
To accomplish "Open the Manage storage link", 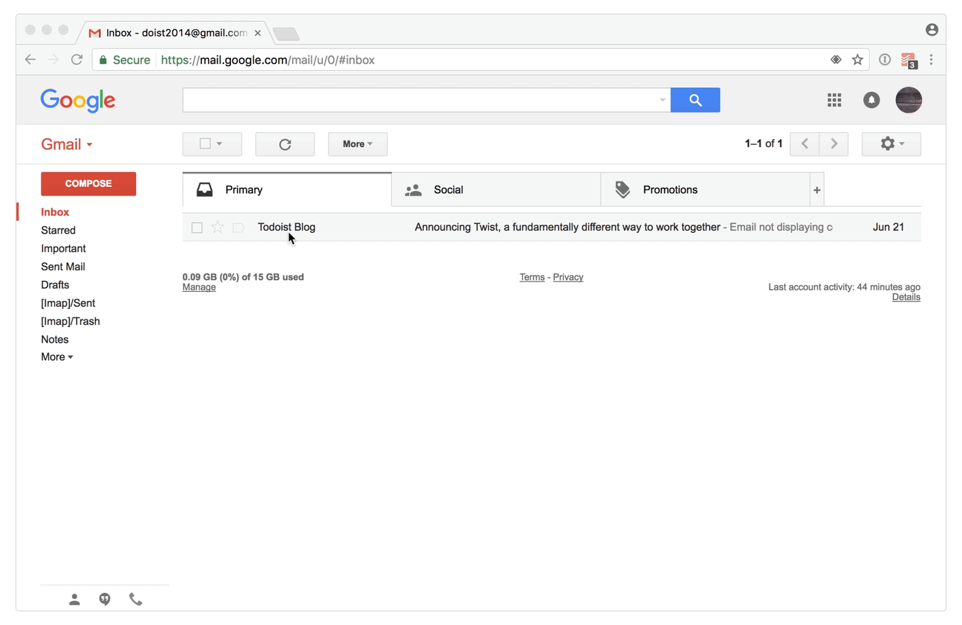I will coord(199,286).
